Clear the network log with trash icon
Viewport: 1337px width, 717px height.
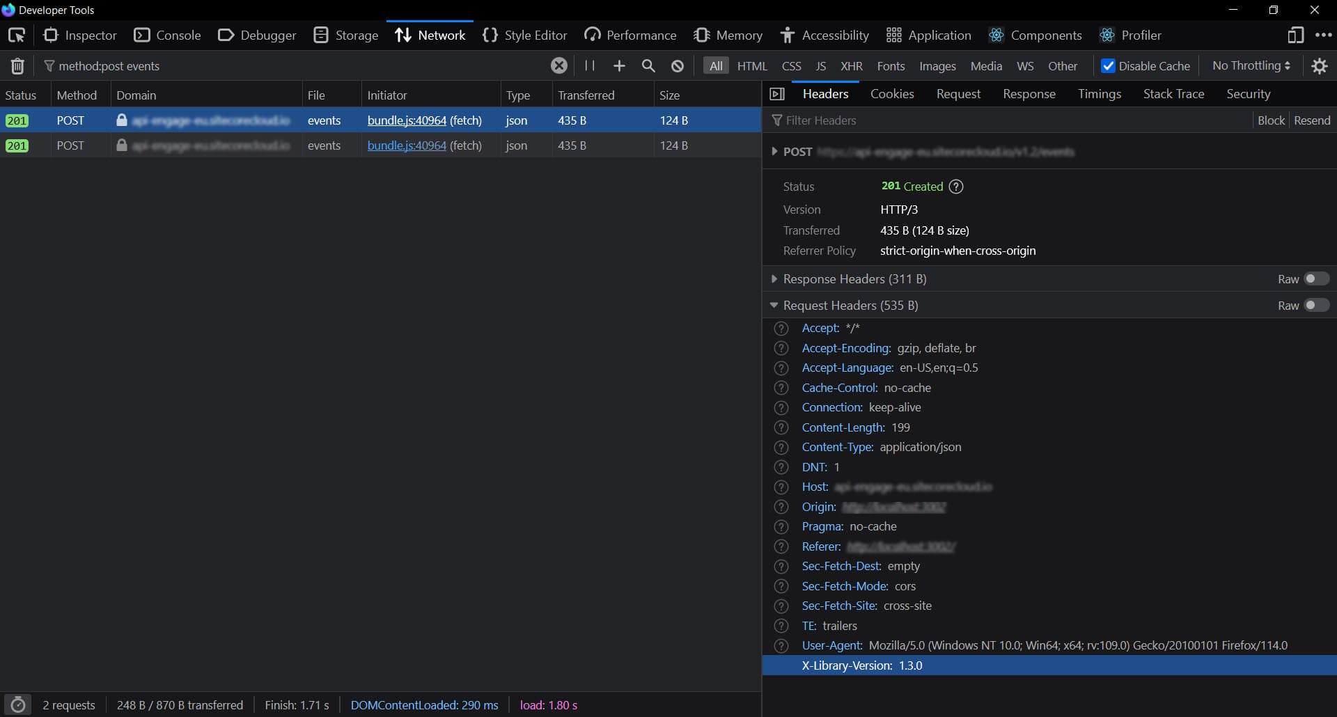point(17,65)
